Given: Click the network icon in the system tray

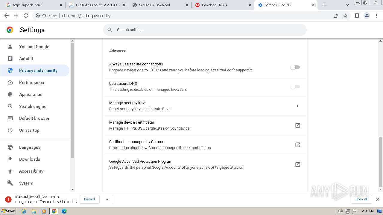Looking at the screenshot, I should (347, 211).
